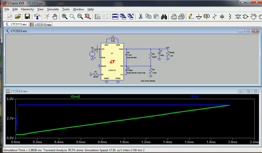Select the Draw Wire pencil tool
This screenshot has width=262, height=153.
191,17
